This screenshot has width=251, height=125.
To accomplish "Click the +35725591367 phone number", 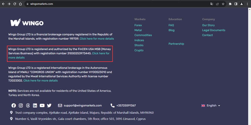I will (126, 106).
